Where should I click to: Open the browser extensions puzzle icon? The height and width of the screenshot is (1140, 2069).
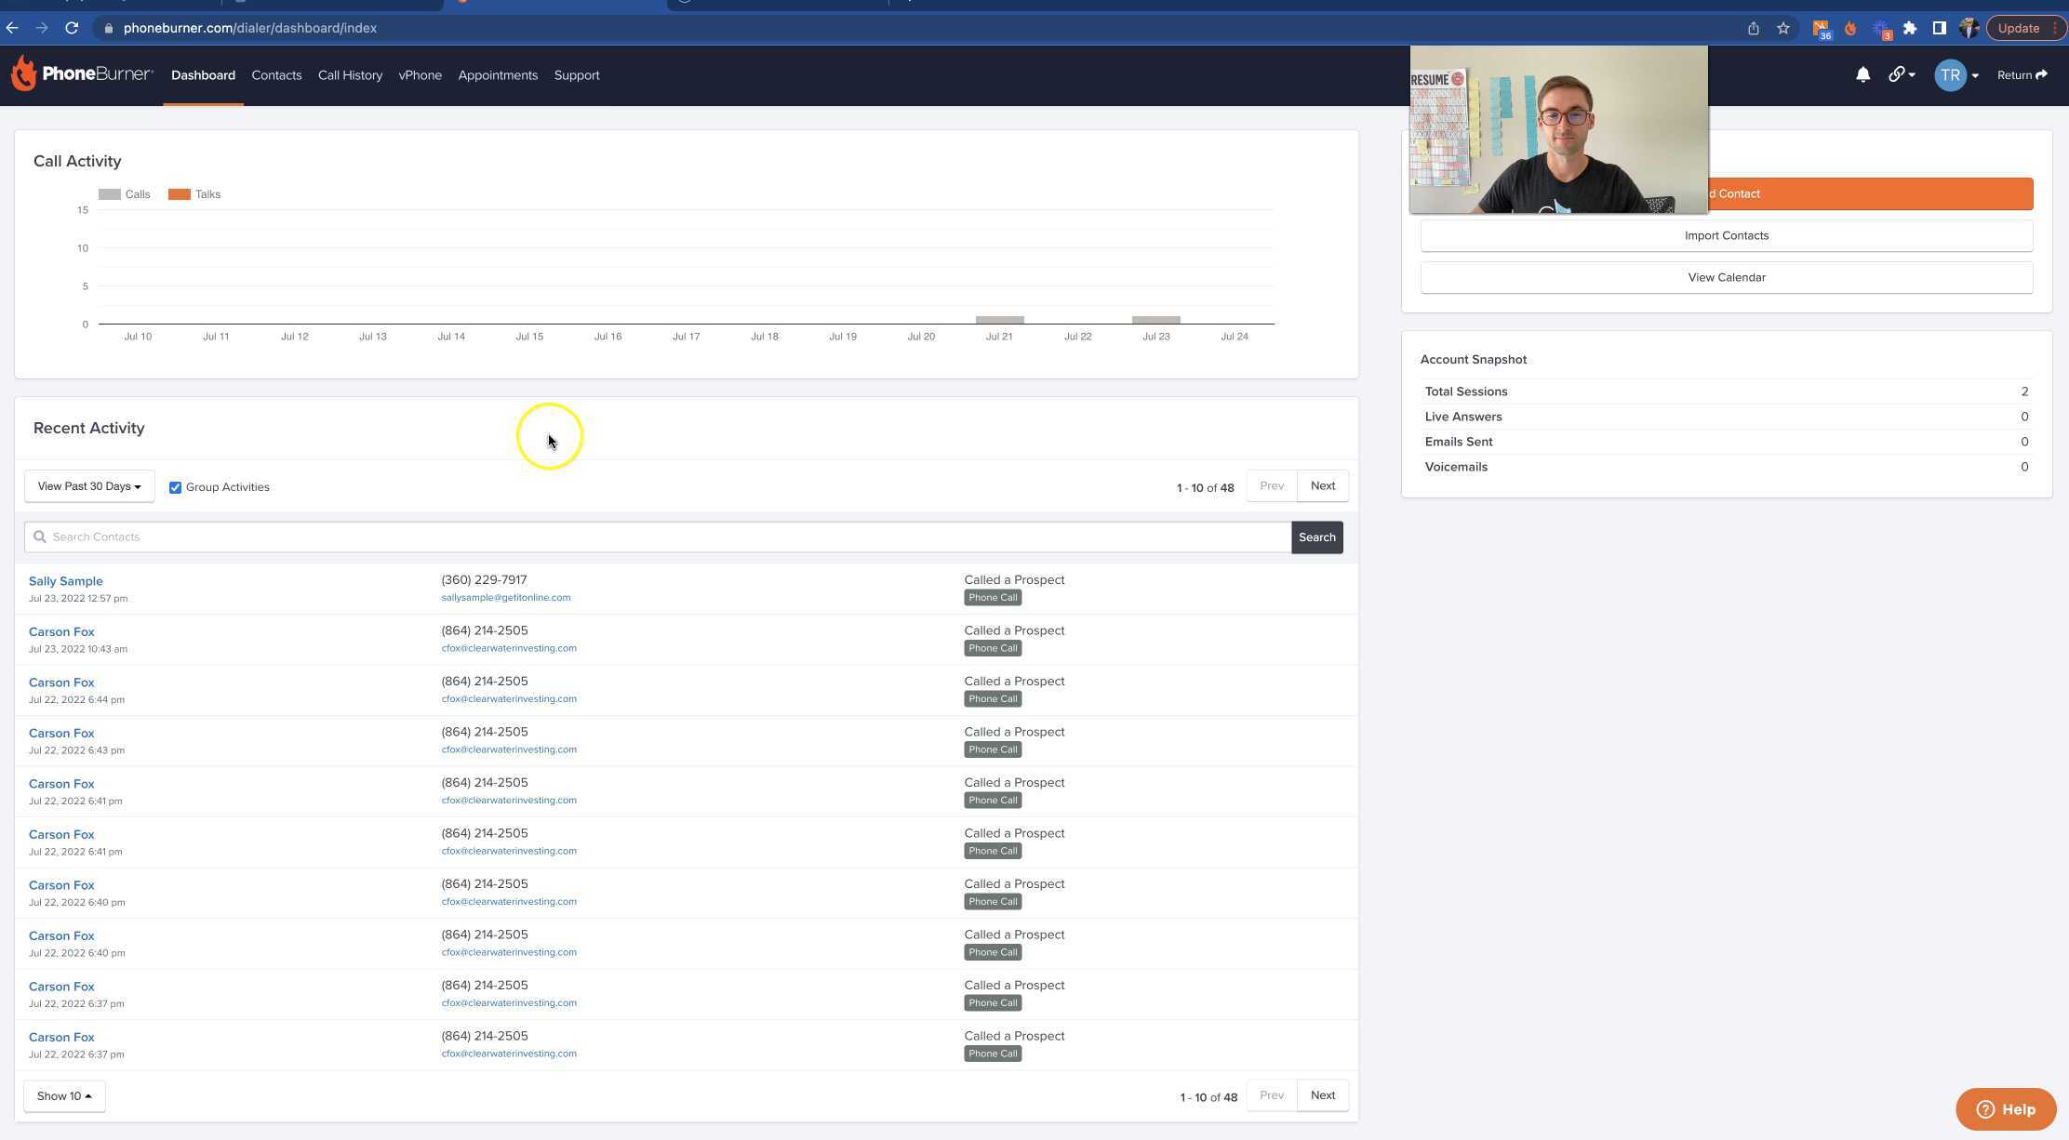[x=1910, y=28]
